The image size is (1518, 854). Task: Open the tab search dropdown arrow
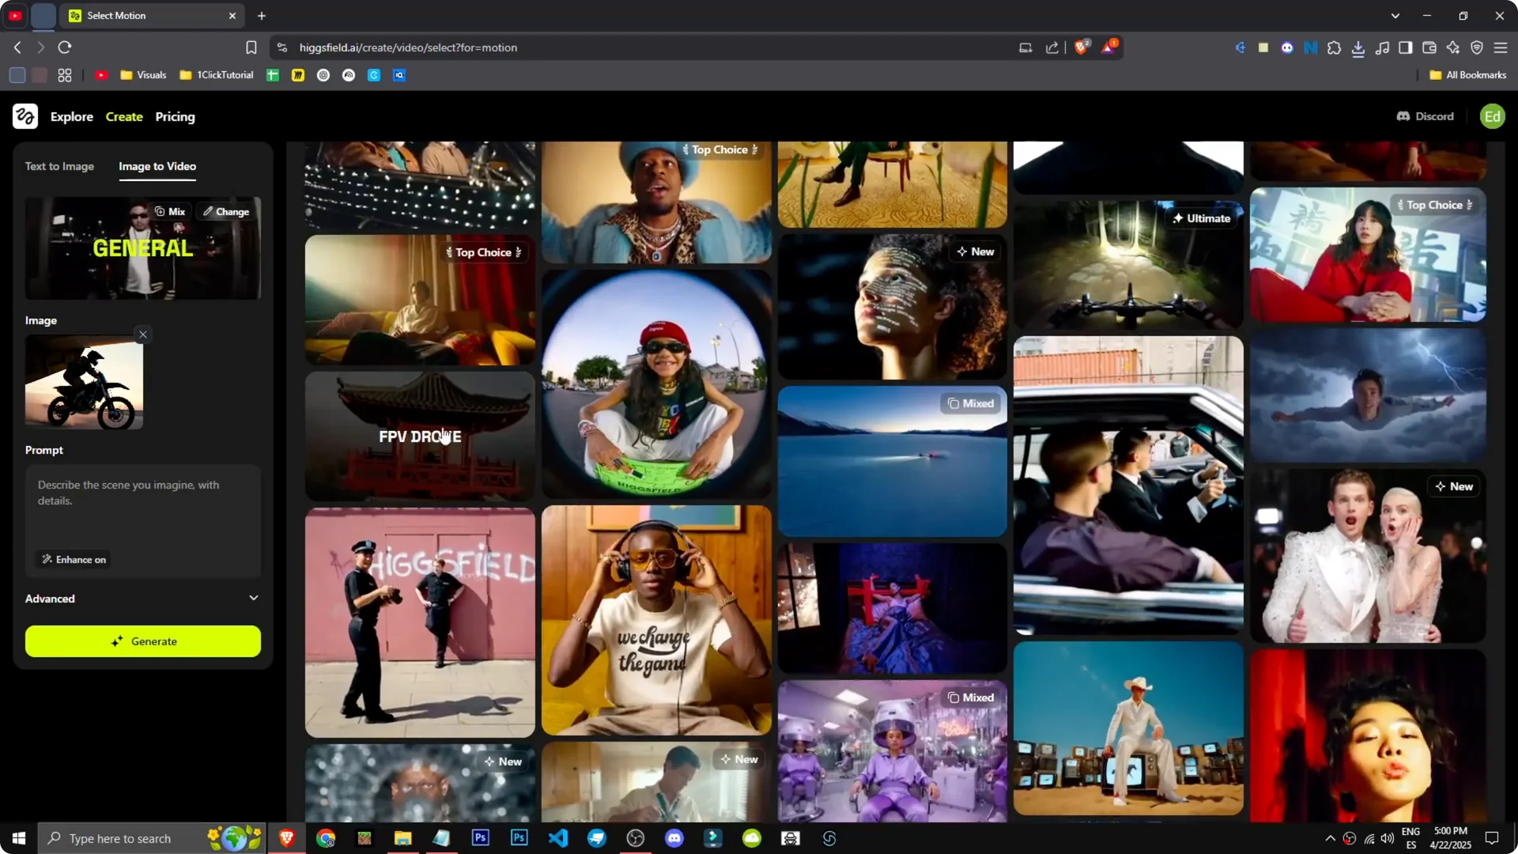pyautogui.click(x=1396, y=15)
